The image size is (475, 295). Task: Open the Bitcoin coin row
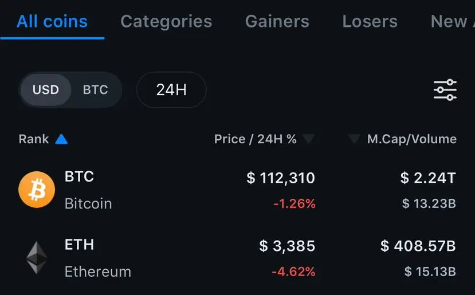(x=237, y=190)
